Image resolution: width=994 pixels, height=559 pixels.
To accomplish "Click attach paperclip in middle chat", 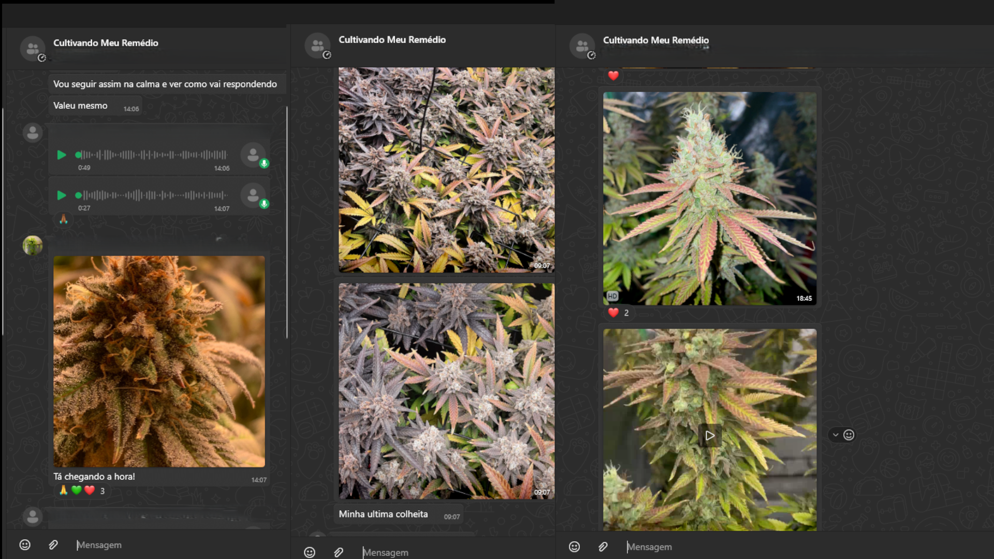I will click(x=339, y=552).
